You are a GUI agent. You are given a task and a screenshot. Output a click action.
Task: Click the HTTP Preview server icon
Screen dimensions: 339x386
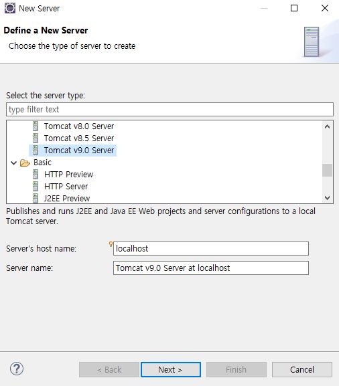pos(36,175)
